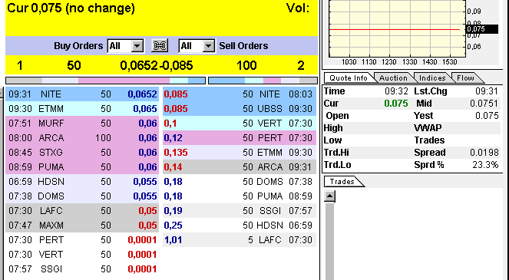
Task: Click the Low label in quote info
Action: click(x=332, y=140)
